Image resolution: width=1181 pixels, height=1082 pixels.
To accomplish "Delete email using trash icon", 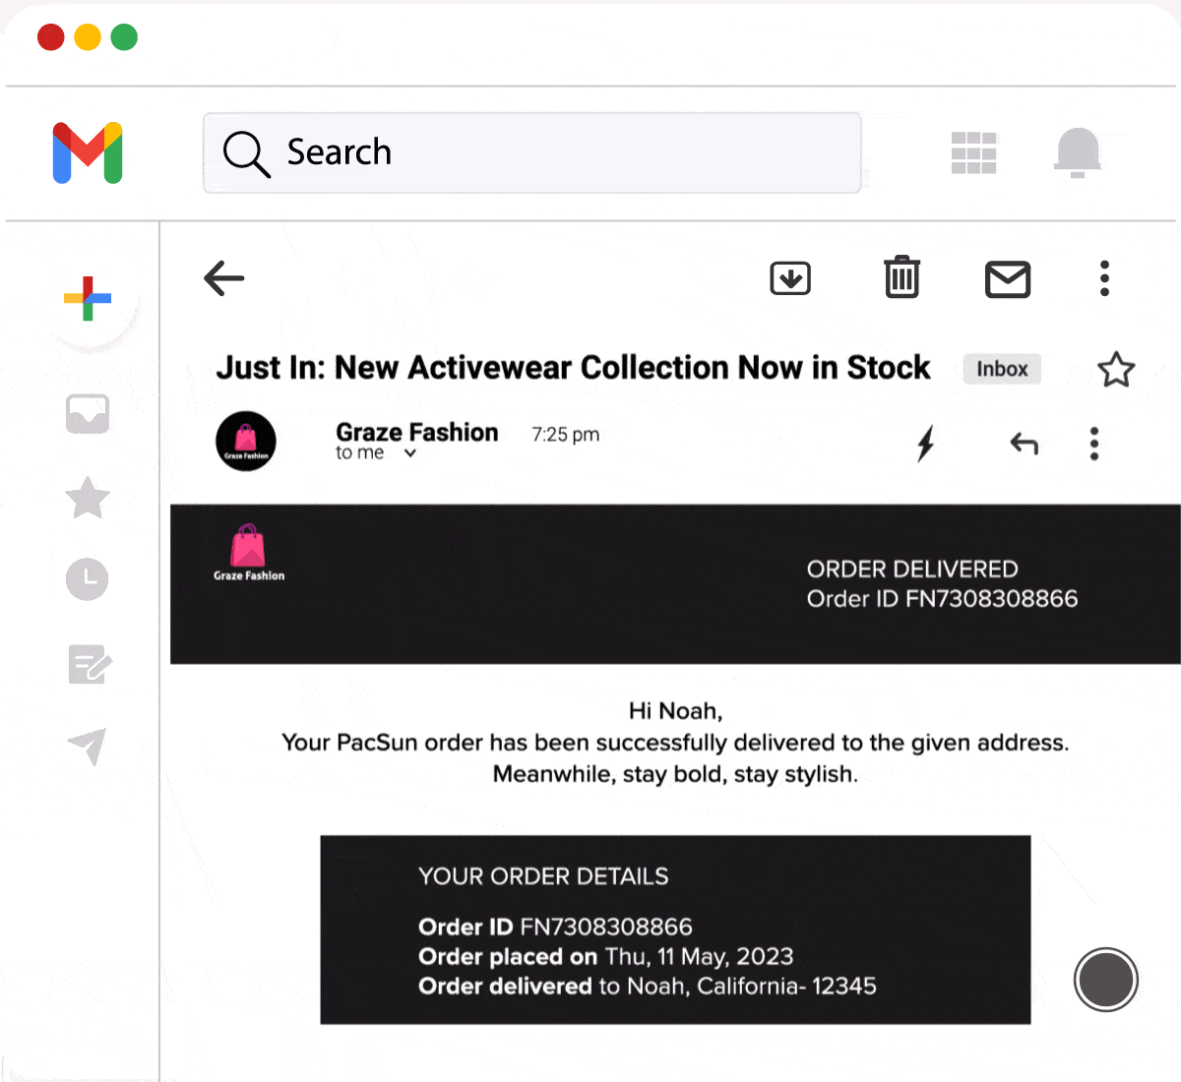I will [901, 277].
